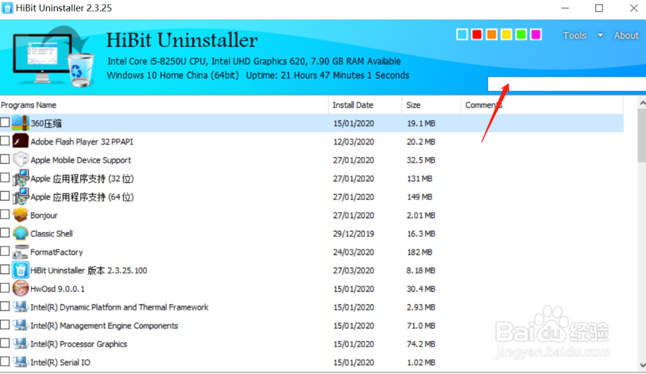Click the title bar app icon

[x=7, y=8]
